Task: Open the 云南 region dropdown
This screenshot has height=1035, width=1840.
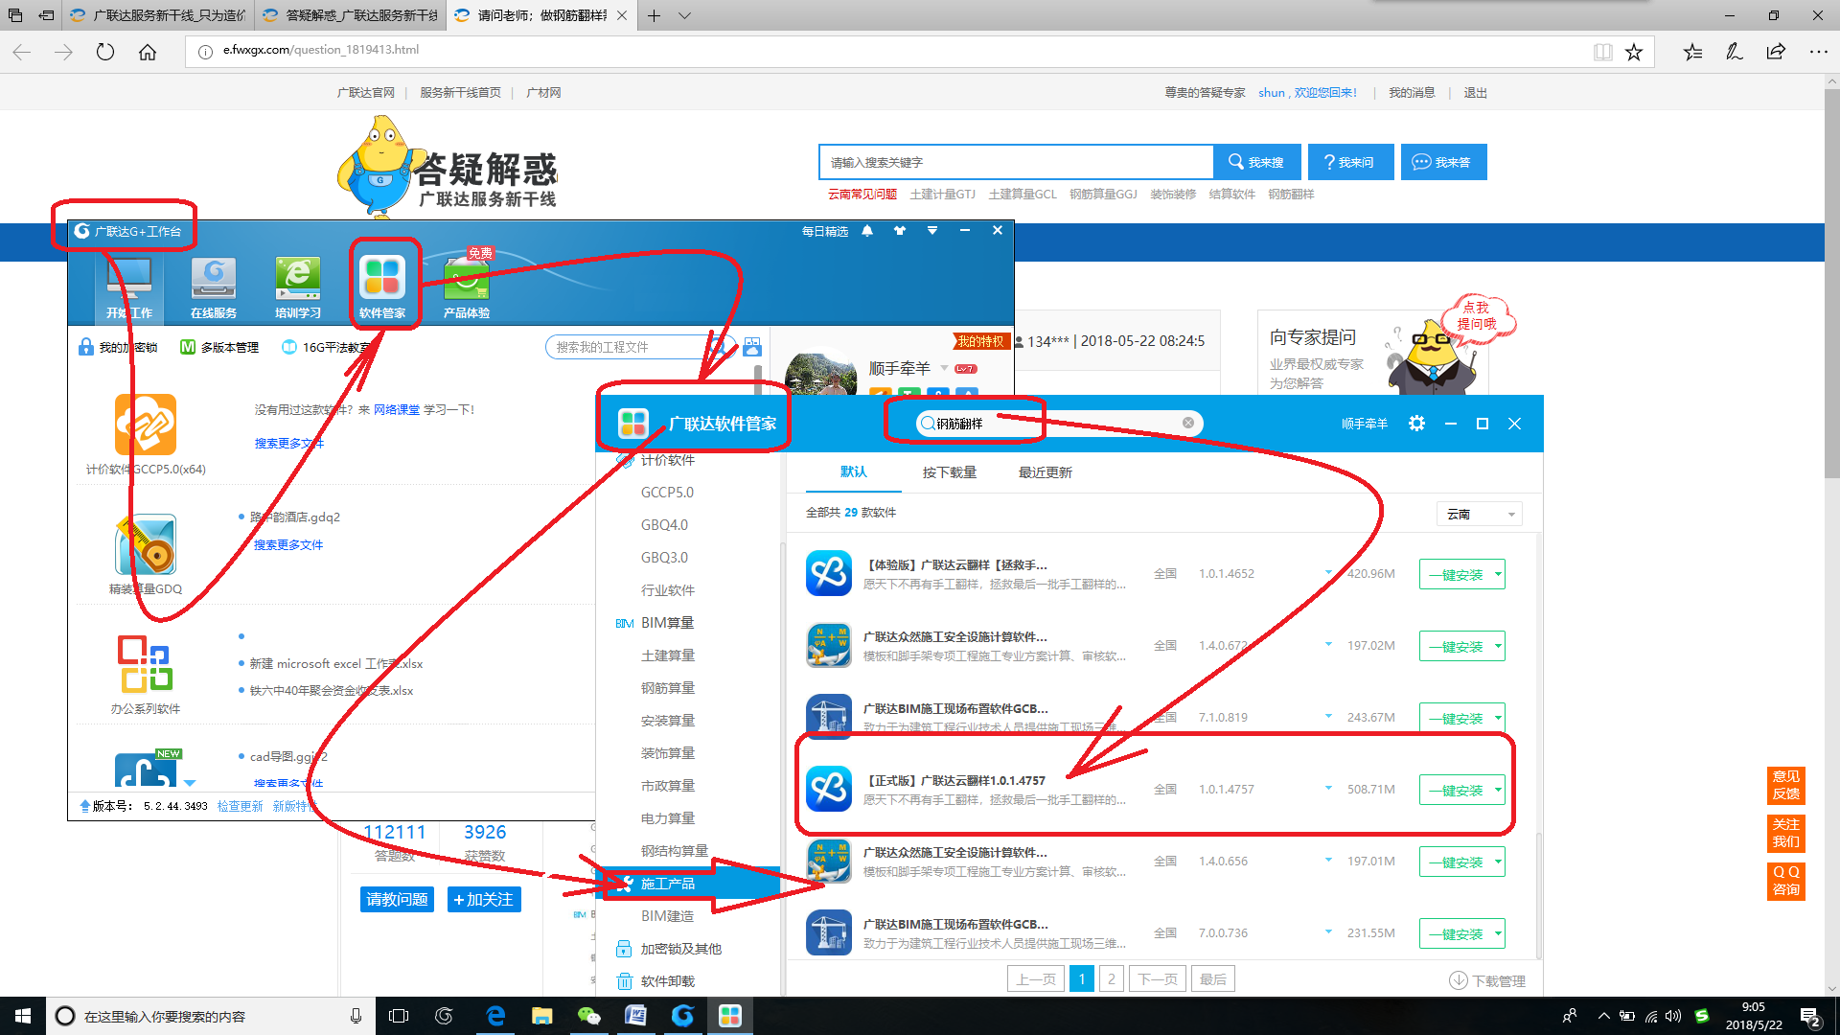Action: 1480,515
